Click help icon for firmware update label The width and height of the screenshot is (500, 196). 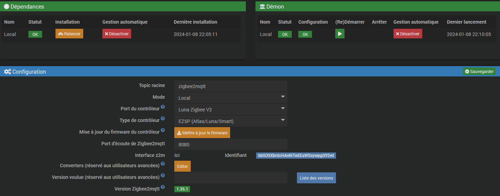[x=163, y=131]
